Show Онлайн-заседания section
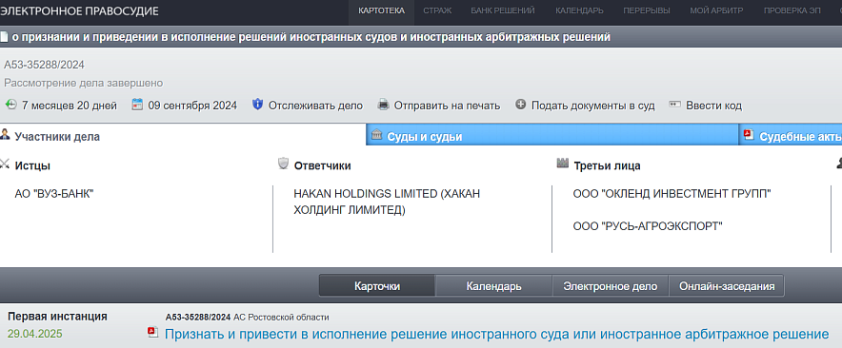The image size is (842, 348). pyautogui.click(x=727, y=286)
